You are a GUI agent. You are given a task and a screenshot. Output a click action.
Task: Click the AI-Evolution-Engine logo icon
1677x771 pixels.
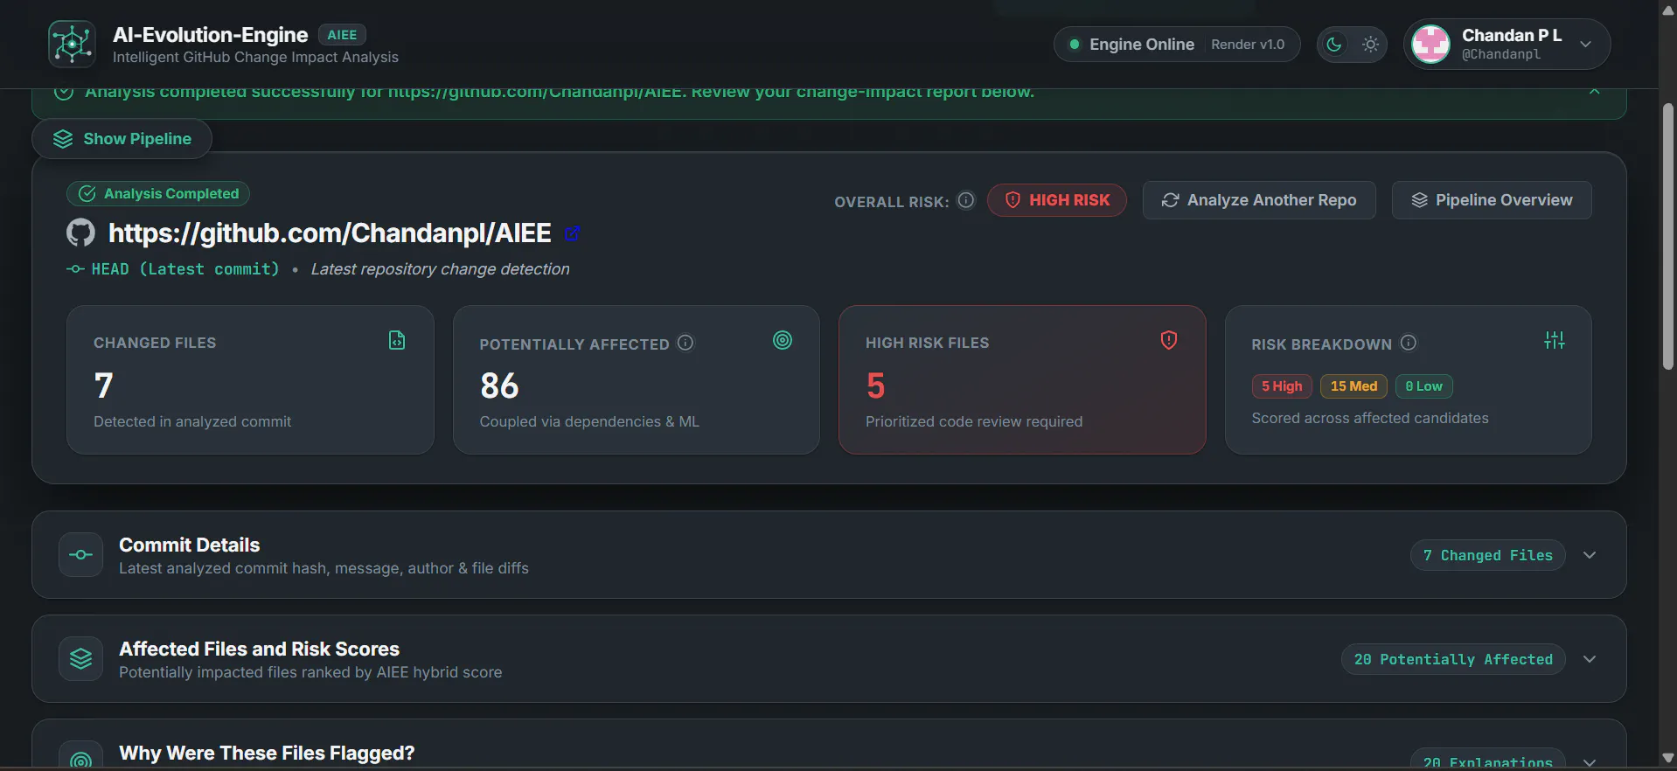(72, 44)
